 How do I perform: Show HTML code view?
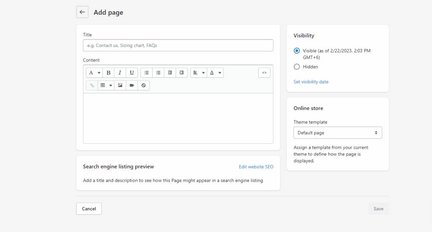[264, 73]
